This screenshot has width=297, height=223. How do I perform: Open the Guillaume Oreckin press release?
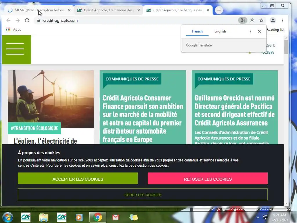pos(234,110)
